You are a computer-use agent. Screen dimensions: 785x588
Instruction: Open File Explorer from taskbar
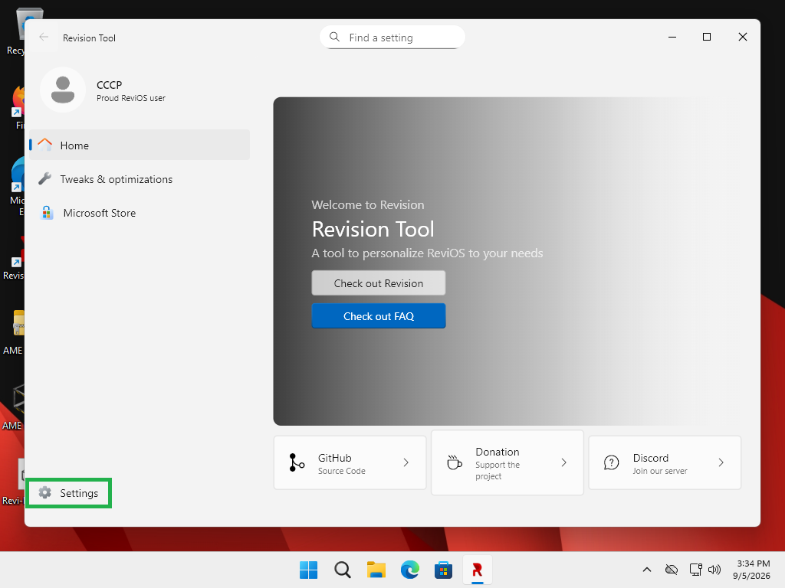376,570
